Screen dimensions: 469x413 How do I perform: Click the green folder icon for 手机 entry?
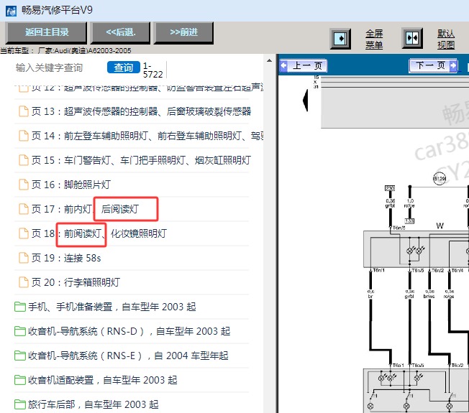(20, 307)
